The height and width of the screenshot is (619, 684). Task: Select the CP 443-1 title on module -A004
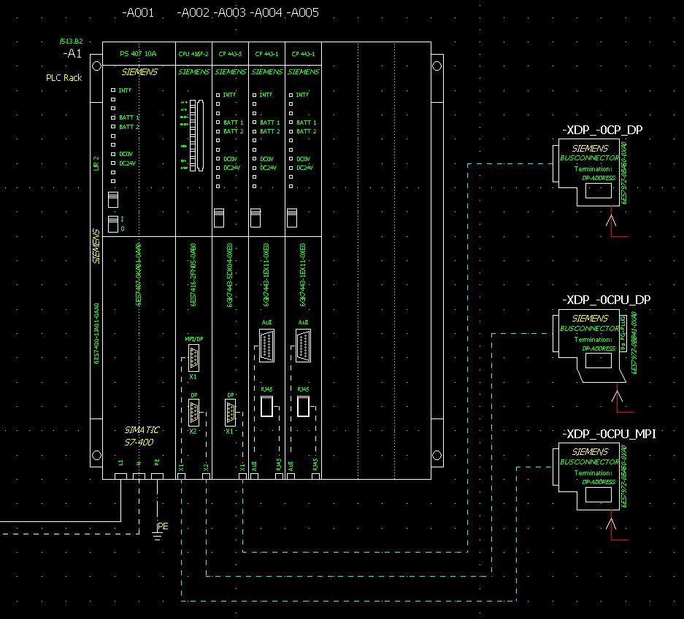267,54
